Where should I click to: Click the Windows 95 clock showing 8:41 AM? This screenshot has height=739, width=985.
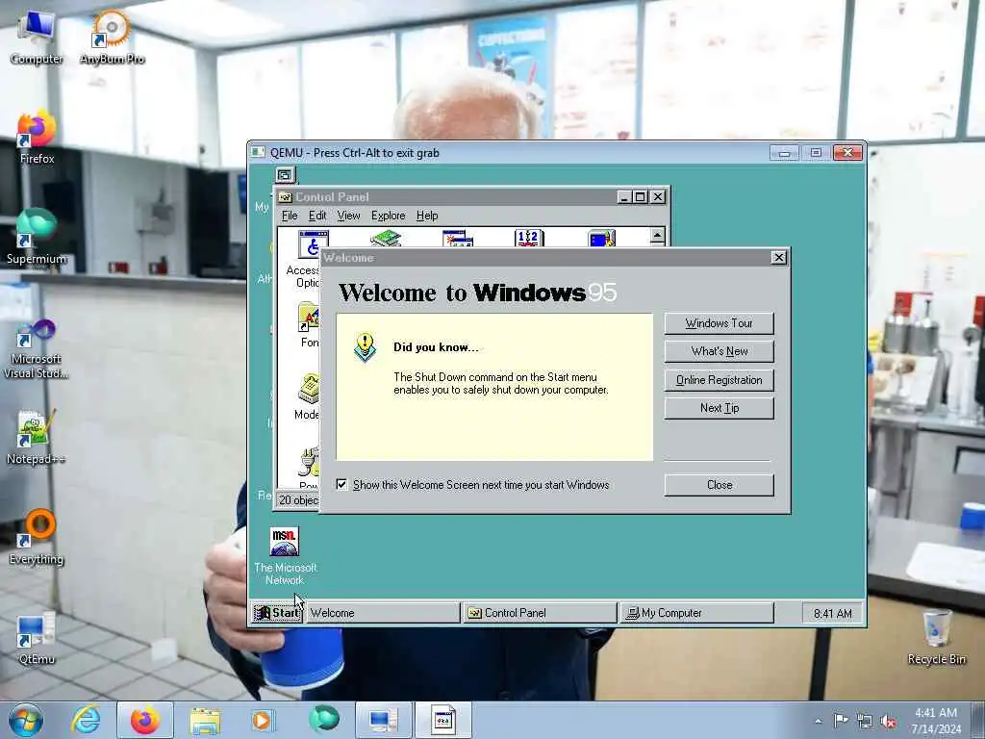coord(832,613)
